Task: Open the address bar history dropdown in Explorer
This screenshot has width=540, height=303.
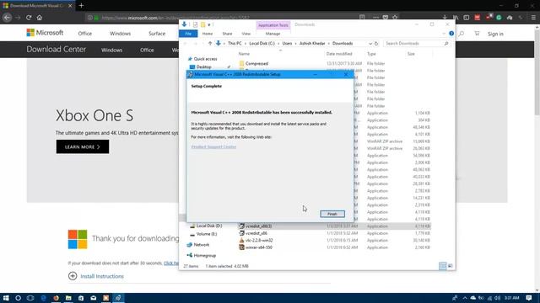Action: [370, 44]
